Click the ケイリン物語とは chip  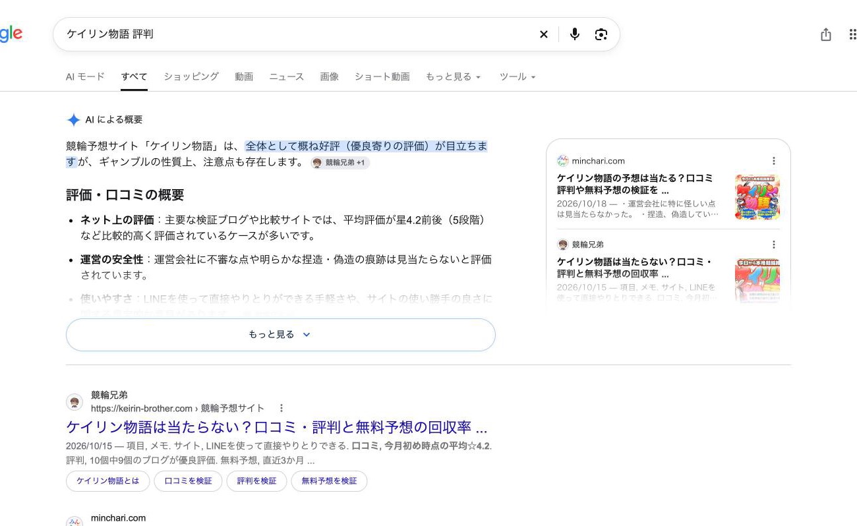tap(108, 481)
